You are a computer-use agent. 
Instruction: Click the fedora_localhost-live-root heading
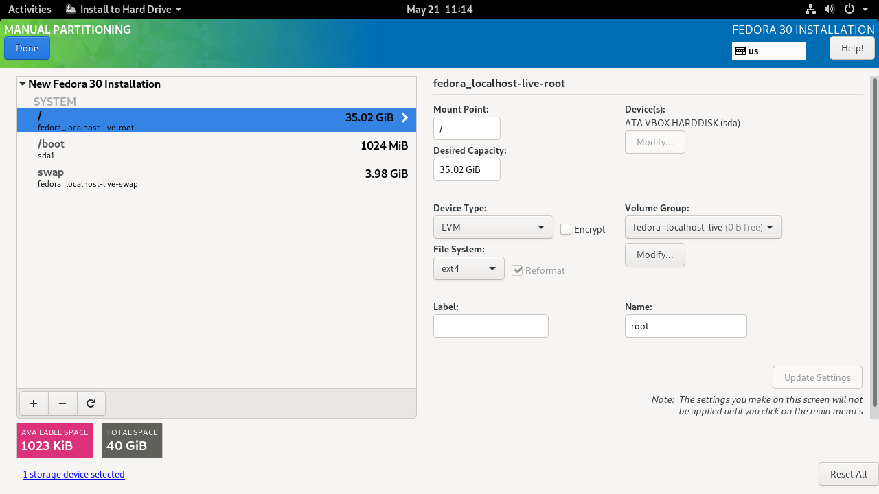coord(499,84)
